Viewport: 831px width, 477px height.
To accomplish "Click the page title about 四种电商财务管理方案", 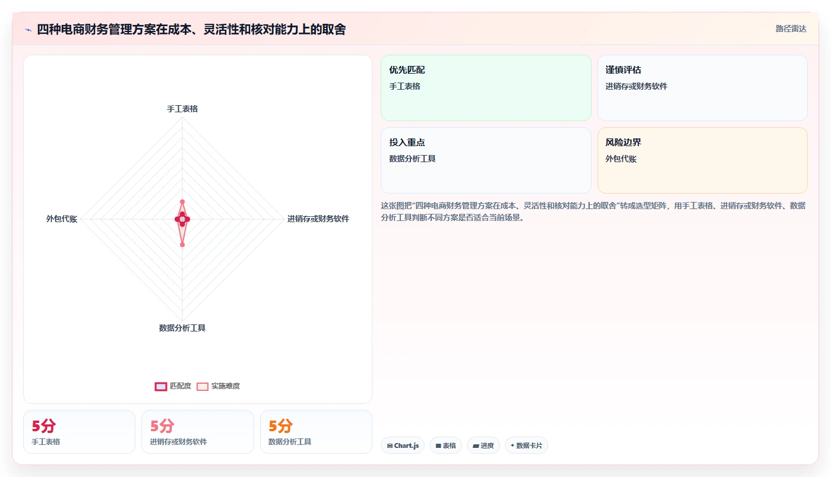I will [x=191, y=29].
